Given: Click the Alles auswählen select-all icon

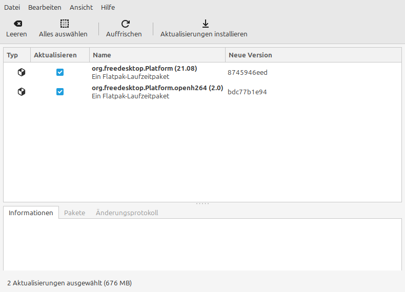Looking at the screenshot, I should (64, 24).
